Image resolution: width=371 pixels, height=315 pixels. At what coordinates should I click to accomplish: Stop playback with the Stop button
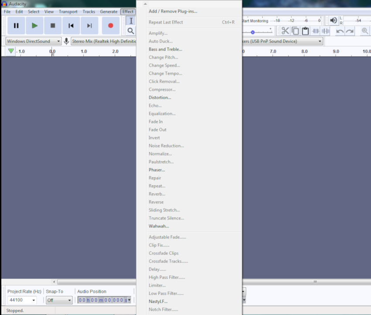coord(53,26)
